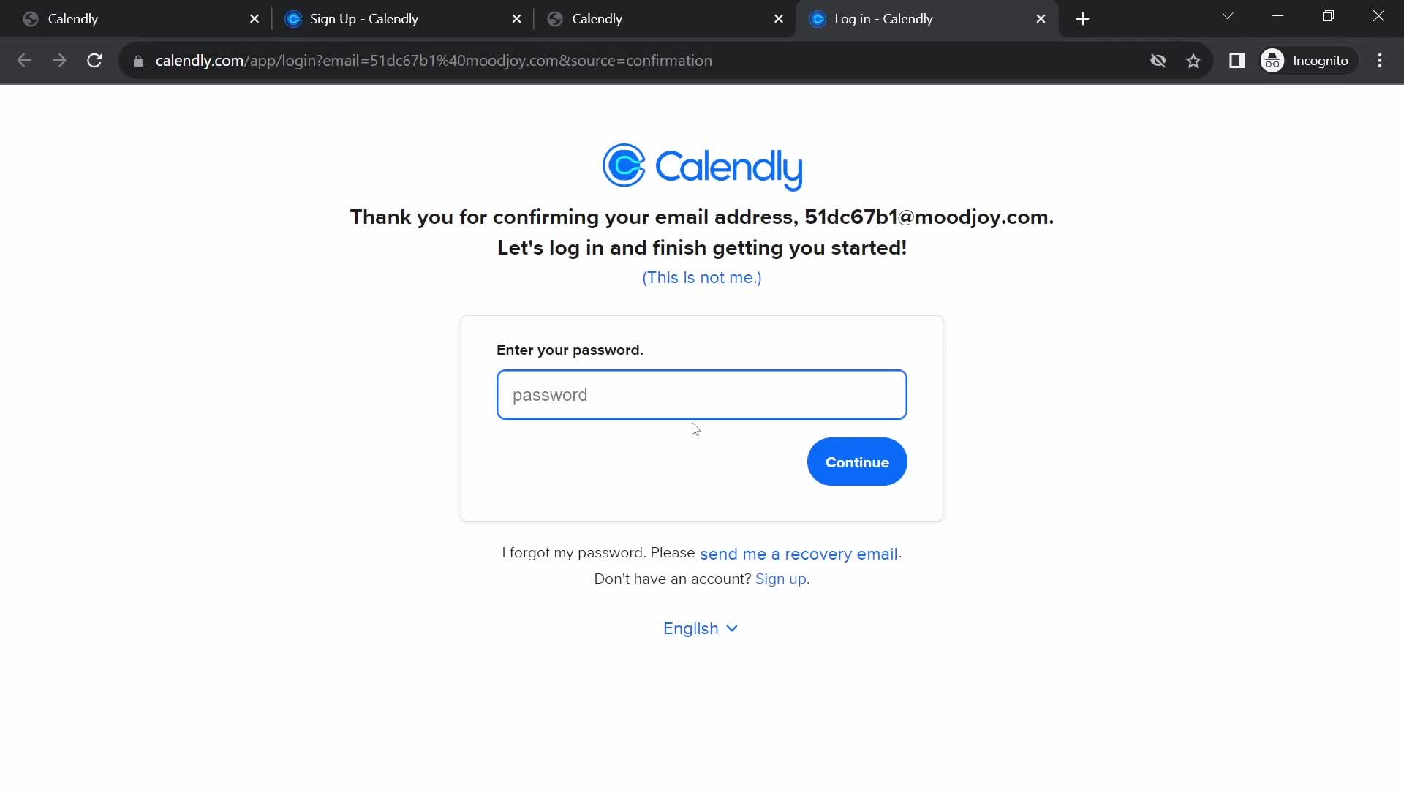Click the camera/screenshot icon in address bar

1158,60
